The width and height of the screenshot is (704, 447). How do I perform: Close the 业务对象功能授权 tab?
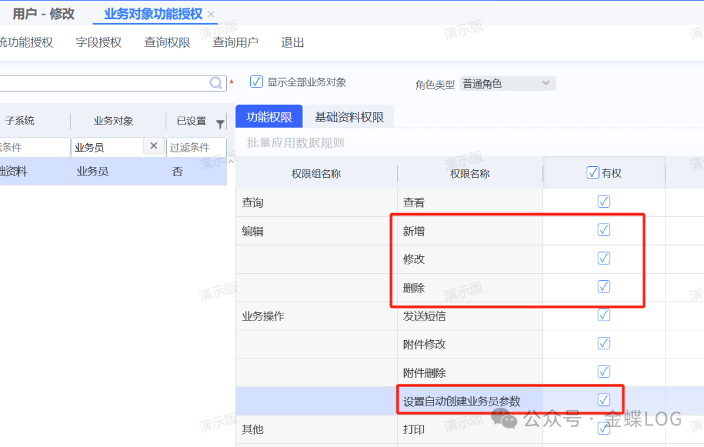point(211,14)
